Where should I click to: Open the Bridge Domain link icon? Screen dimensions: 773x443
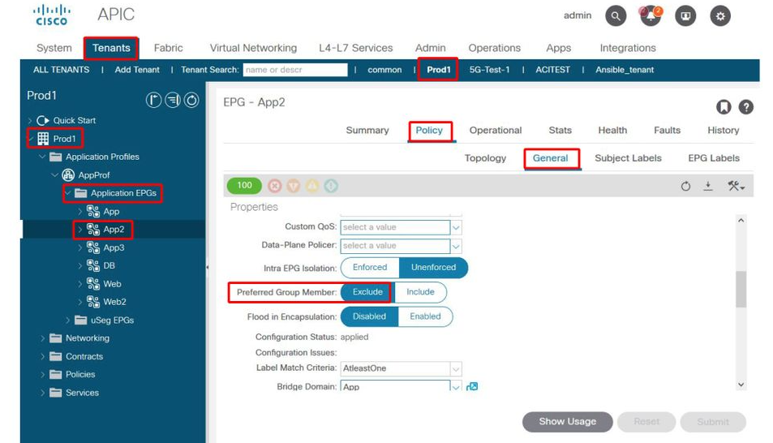click(x=472, y=386)
